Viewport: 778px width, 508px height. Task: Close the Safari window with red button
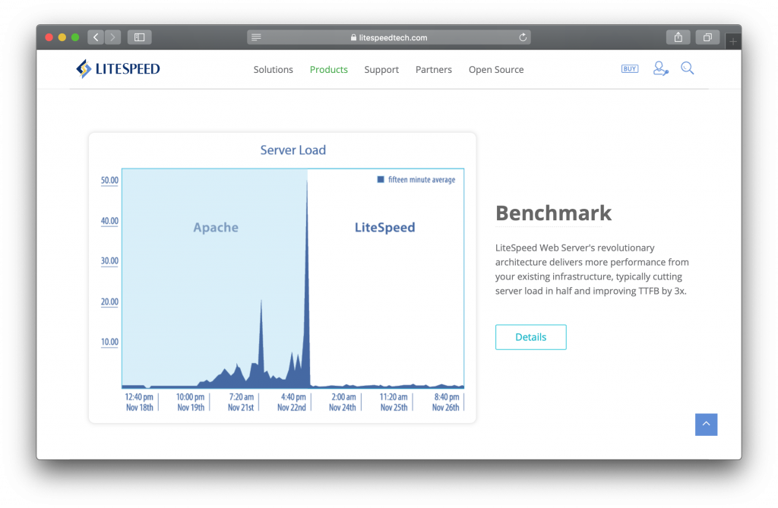coord(49,37)
